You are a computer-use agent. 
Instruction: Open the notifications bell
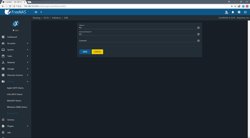(233, 12)
